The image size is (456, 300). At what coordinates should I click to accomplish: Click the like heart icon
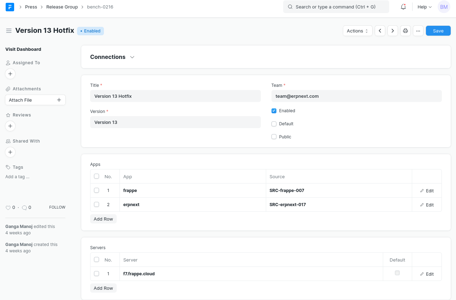click(x=8, y=208)
